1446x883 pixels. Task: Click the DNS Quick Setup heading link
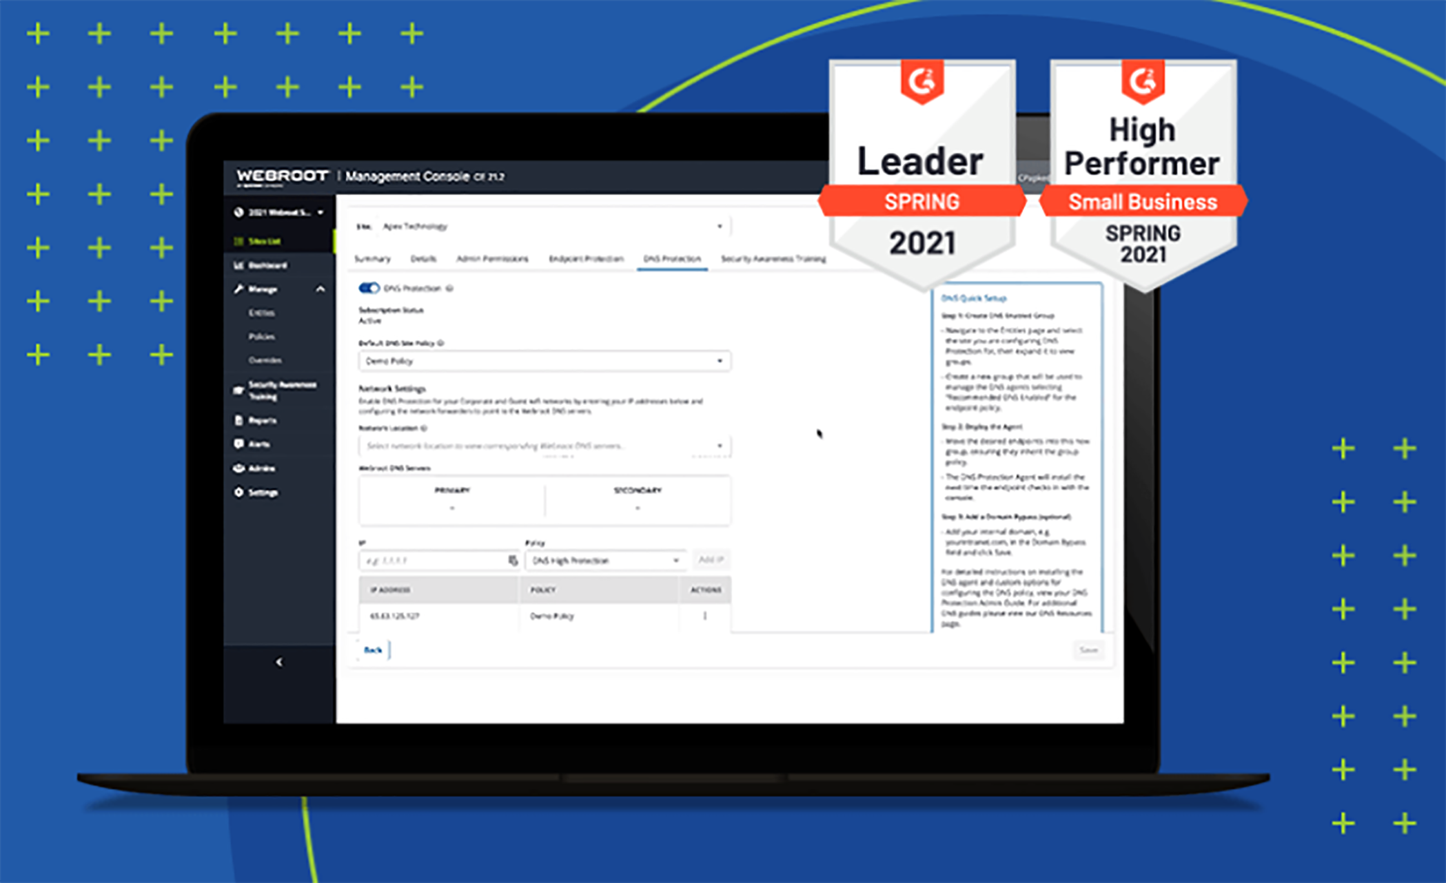point(974,298)
